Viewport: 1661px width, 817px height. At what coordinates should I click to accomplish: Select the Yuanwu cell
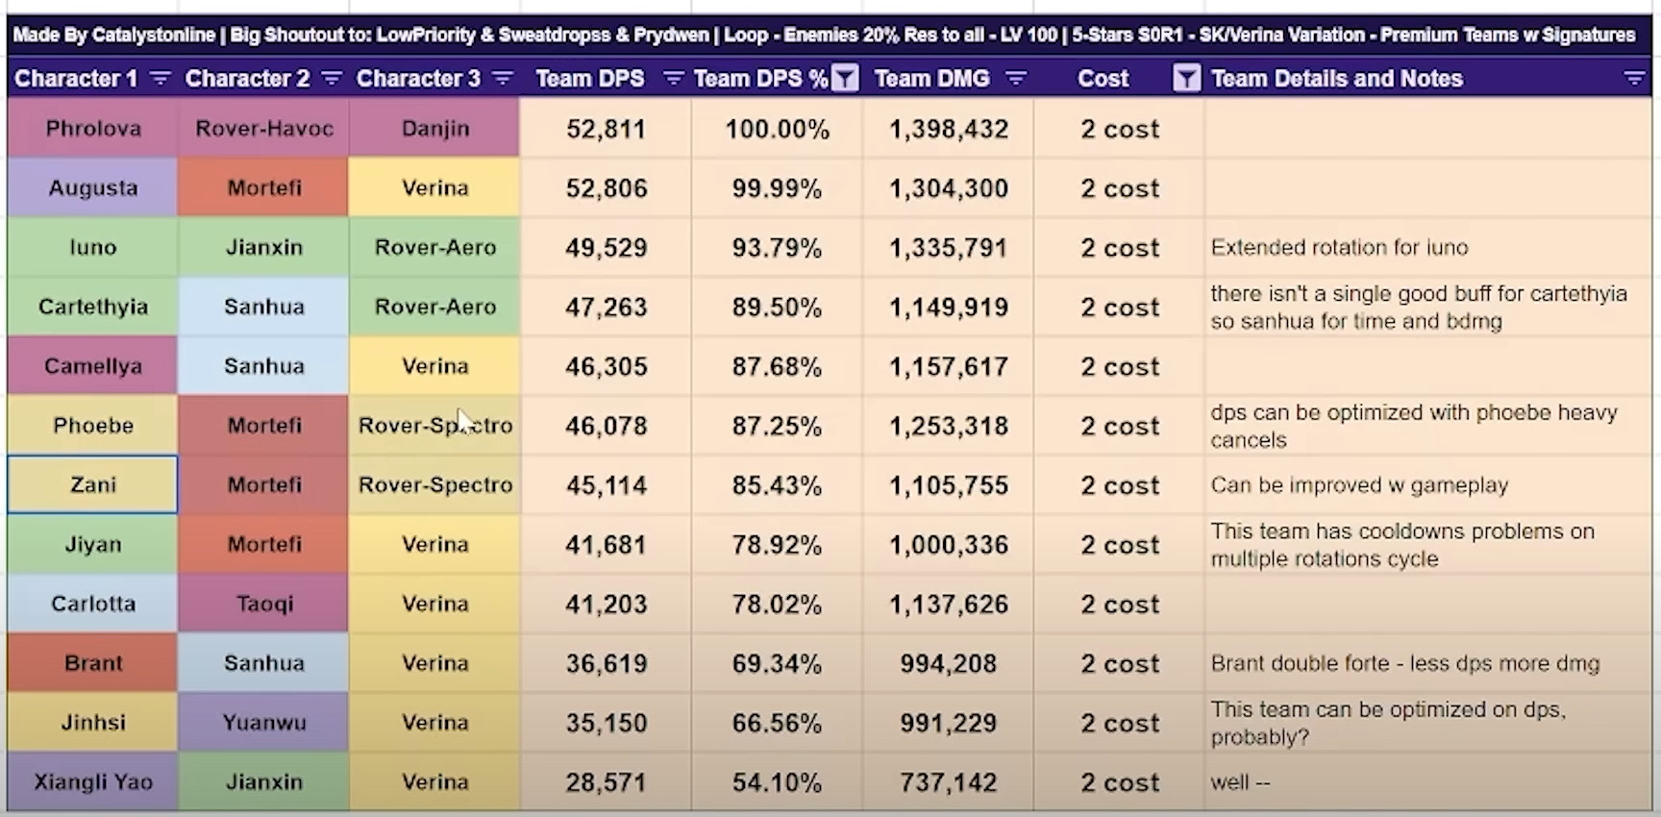pos(263,723)
